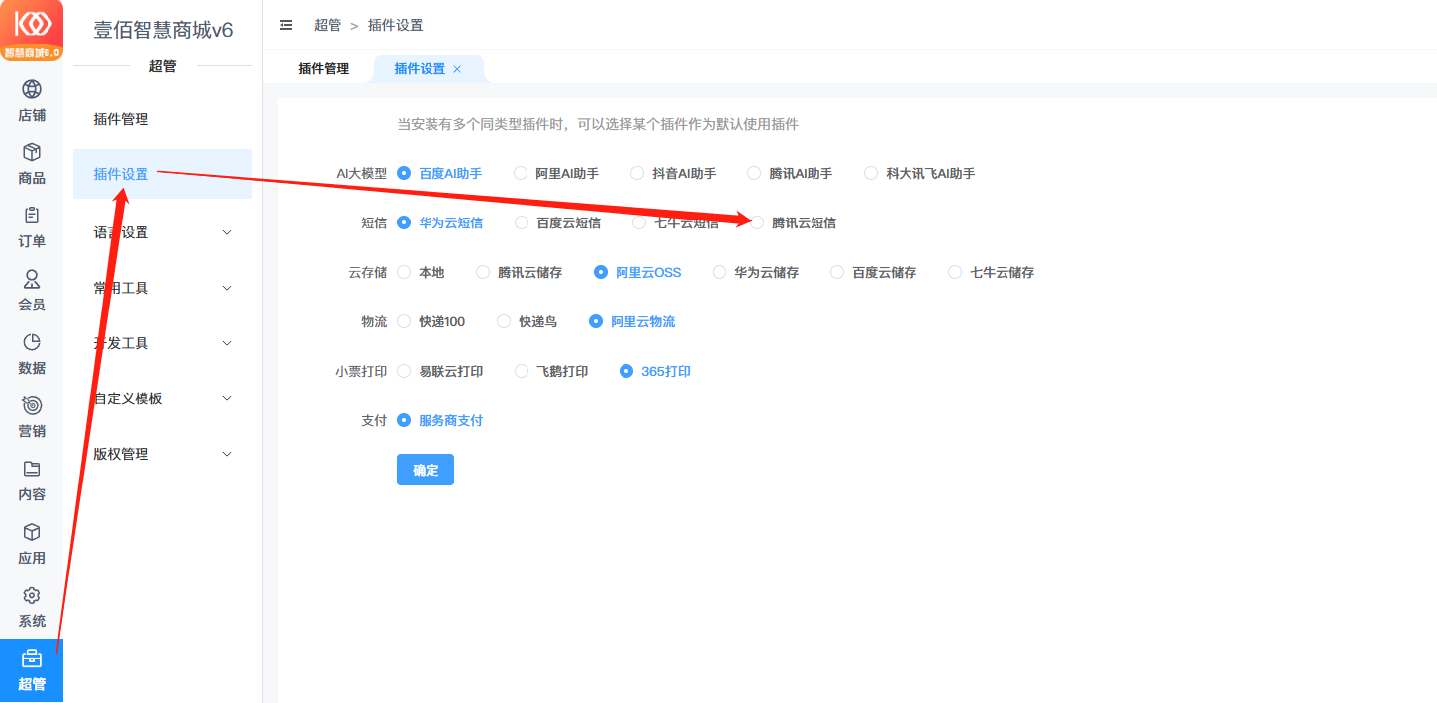Expand the 自定义模板 menu chevron

(227, 398)
